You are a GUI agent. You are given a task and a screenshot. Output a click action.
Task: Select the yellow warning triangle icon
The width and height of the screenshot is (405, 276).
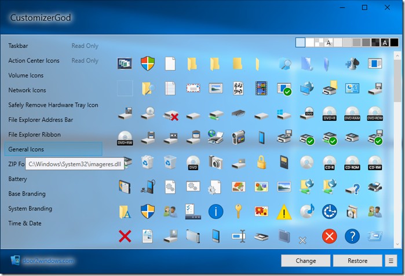284,212
